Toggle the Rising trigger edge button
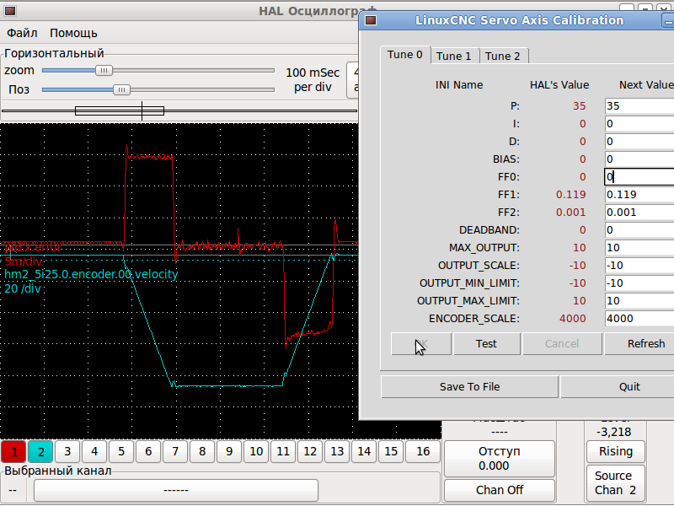The height and width of the screenshot is (506, 674). coord(616,451)
